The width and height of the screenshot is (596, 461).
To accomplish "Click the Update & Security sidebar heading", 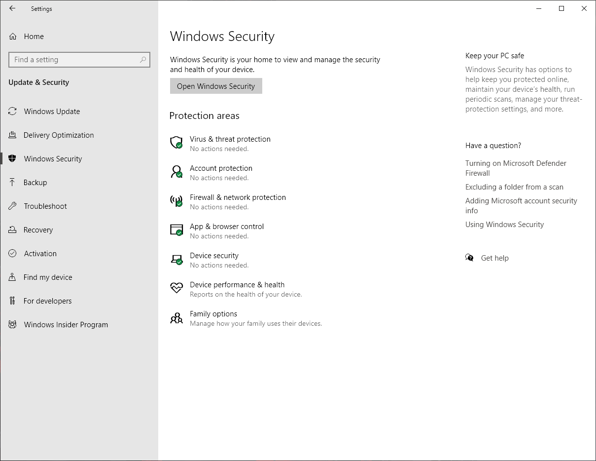I will pos(38,82).
